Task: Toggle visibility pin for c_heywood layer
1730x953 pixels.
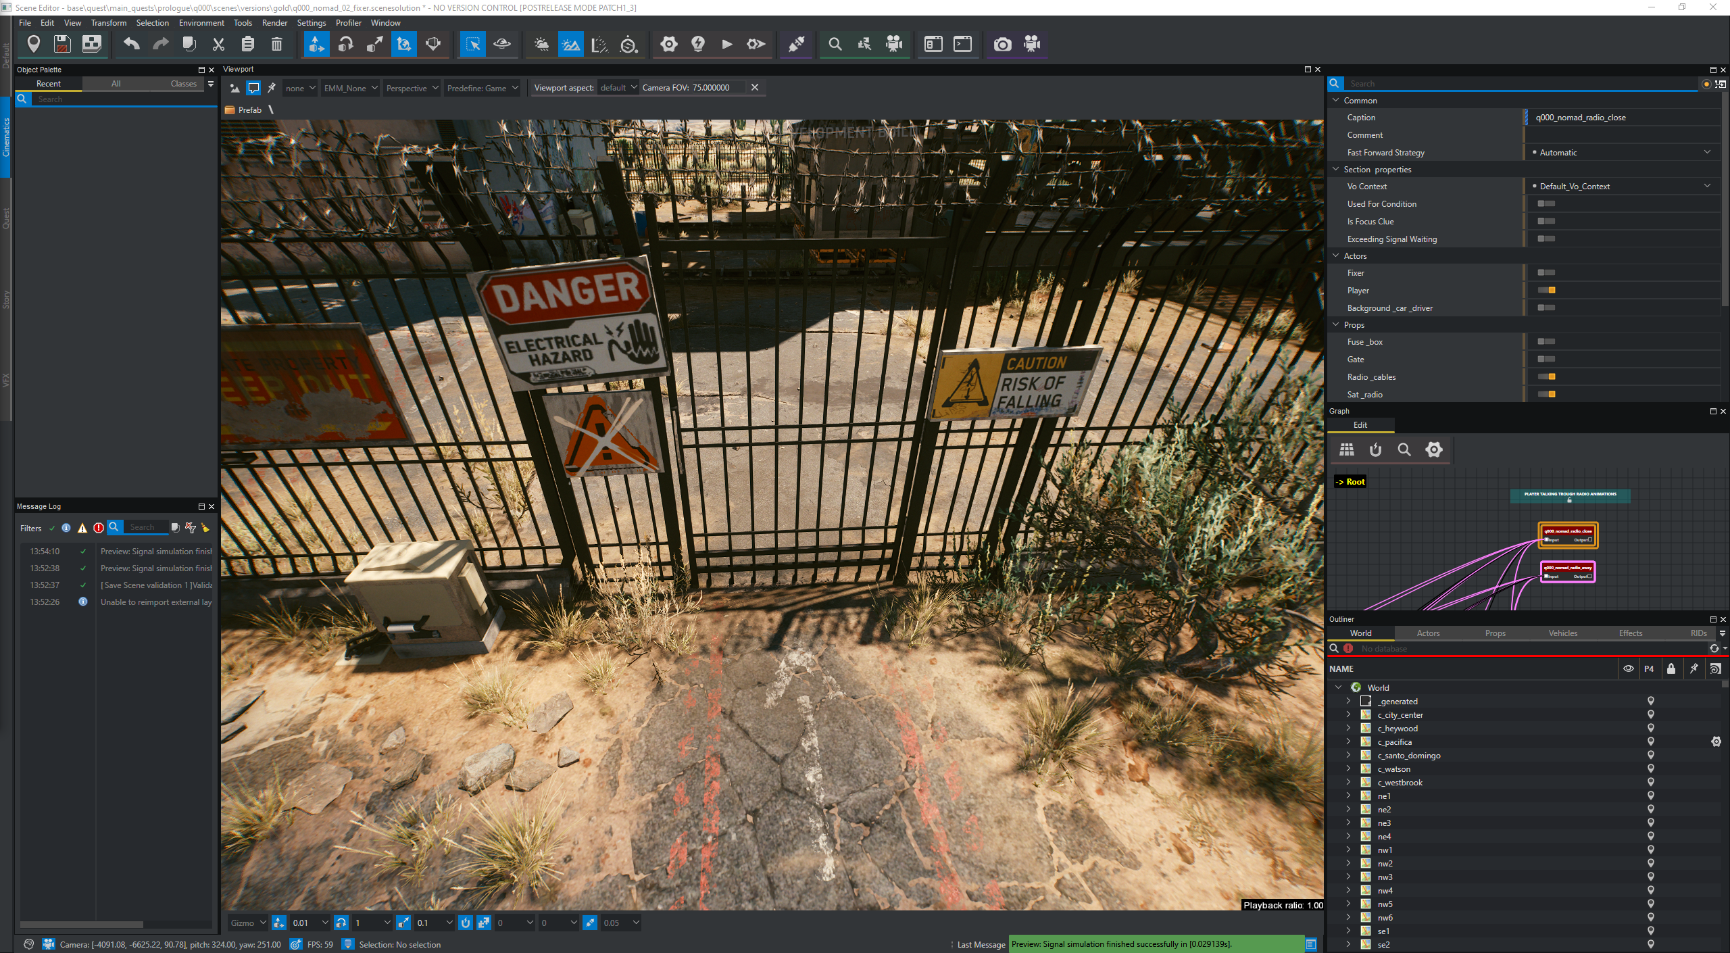Action: (x=1650, y=728)
